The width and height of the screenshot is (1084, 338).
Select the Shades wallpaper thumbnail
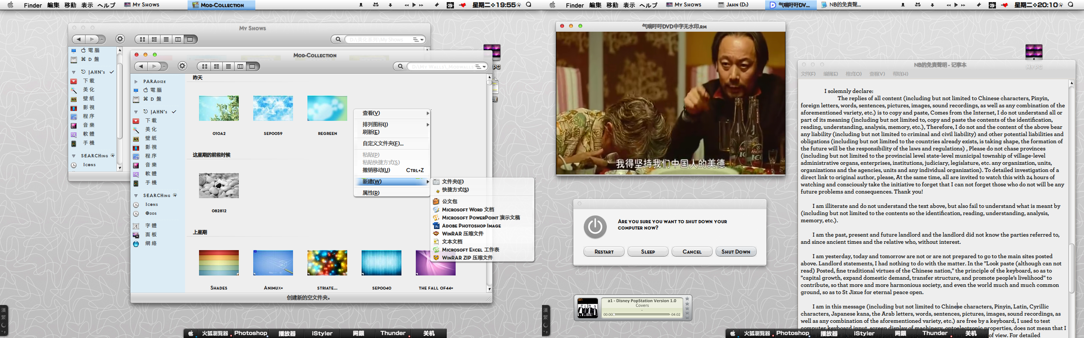(219, 263)
